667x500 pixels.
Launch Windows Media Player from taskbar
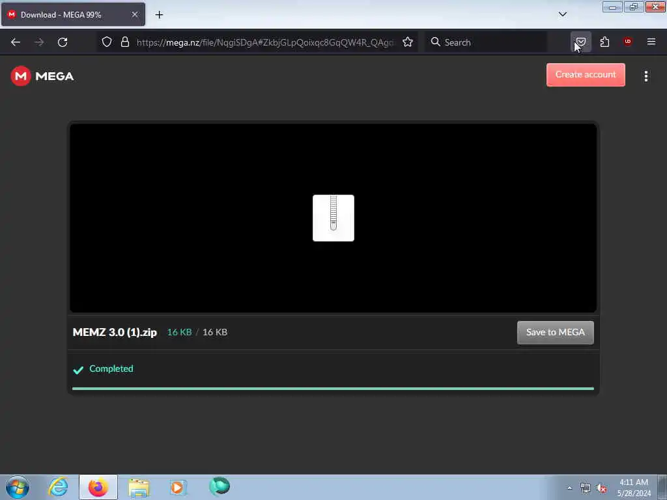178,487
